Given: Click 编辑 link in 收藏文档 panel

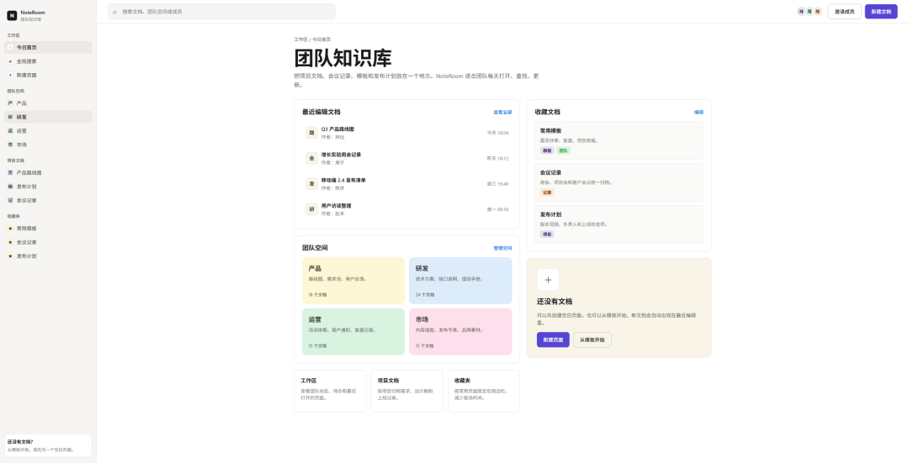Looking at the screenshot, I should point(699,113).
